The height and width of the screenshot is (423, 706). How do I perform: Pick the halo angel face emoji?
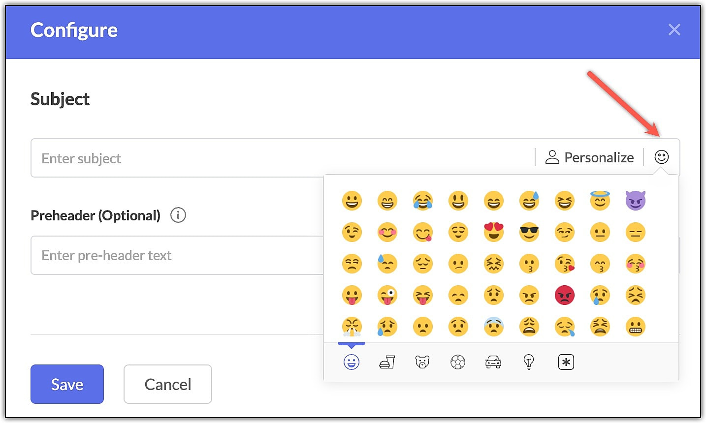(x=600, y=201)
